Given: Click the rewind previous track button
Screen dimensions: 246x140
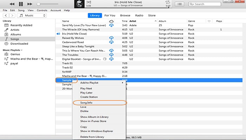Looking at the screenshot, I should point(12,4).
